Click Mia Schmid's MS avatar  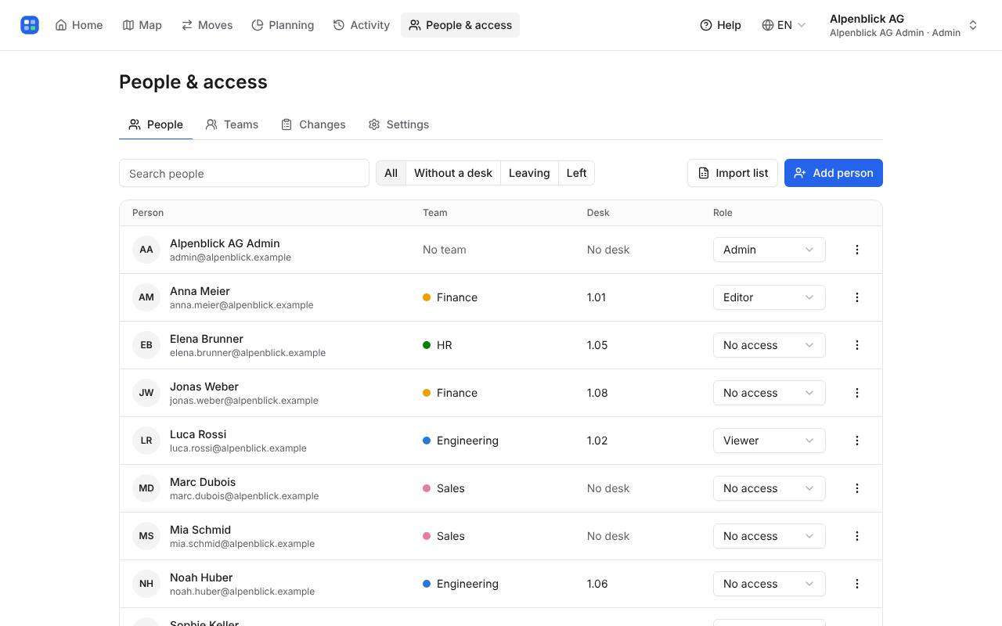pos(146,536)
